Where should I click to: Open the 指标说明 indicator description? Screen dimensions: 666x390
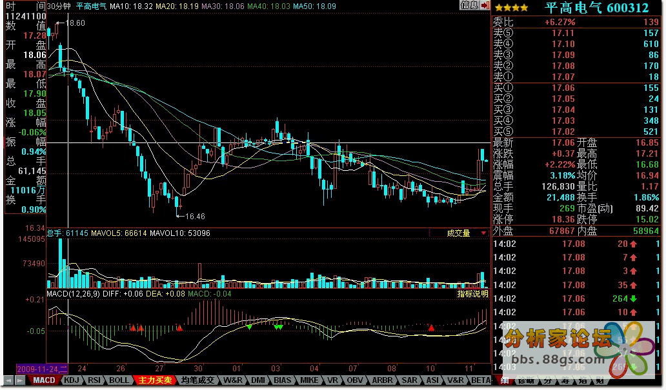point(472,294)
